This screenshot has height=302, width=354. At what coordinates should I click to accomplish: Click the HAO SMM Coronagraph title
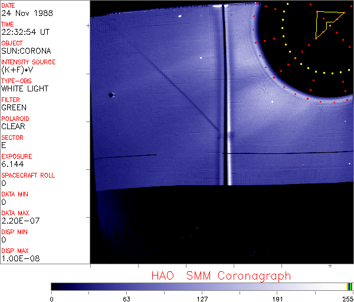(221, 275)
